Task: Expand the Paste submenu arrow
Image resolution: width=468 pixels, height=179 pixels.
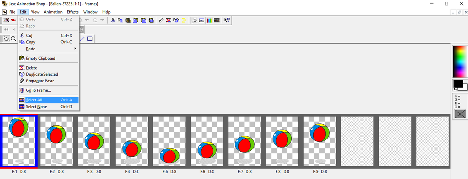Action: 75,49
